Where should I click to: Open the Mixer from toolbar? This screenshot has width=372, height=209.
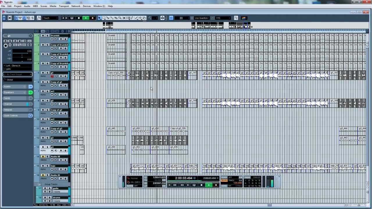(x=33, y=18)
